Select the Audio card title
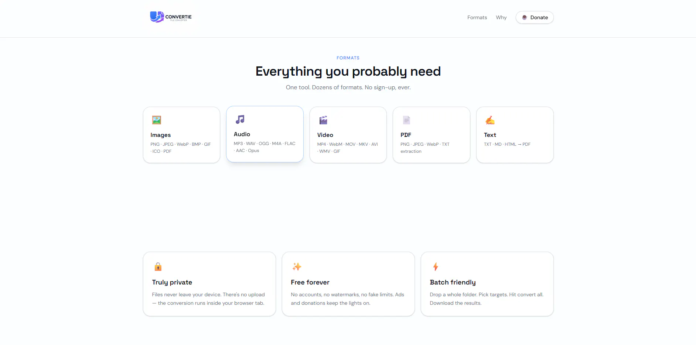Image resolution: width=696 pixels, height=345 pixels. pyautogui.click(x=242, y=134)
